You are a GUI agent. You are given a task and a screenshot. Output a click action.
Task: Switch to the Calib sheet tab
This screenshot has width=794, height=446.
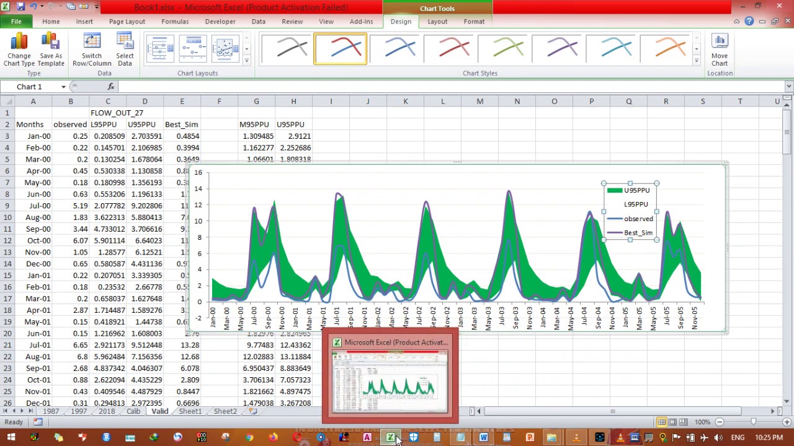(133, 412)
